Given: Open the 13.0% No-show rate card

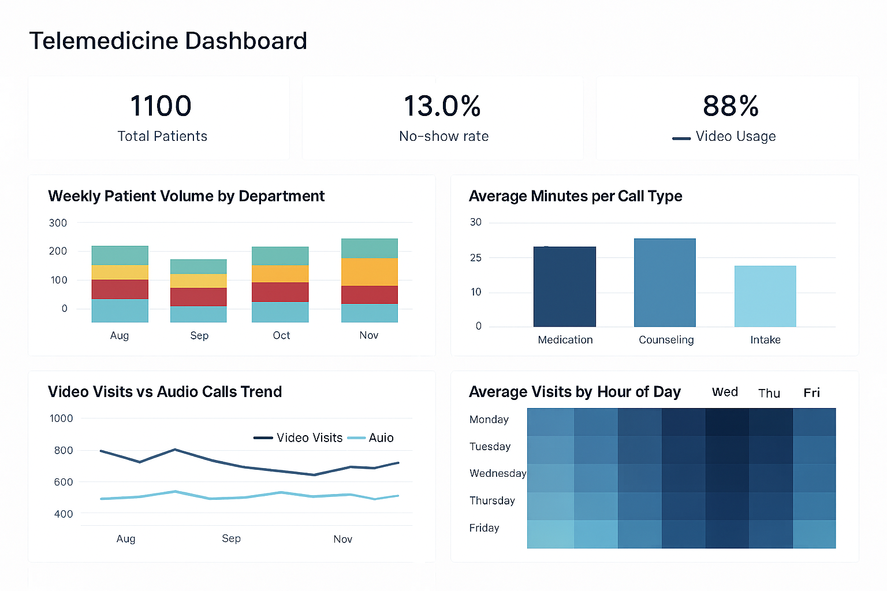Looking at the screenshot, I should [443, 117].
